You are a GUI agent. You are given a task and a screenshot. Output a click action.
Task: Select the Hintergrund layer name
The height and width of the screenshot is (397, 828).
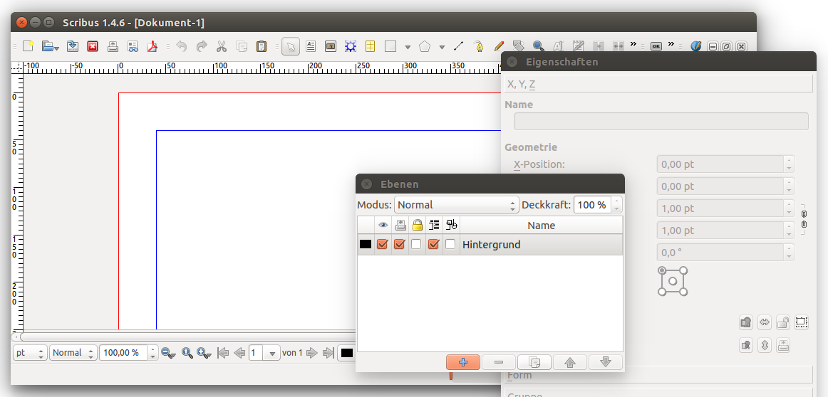tap(491, 245)
